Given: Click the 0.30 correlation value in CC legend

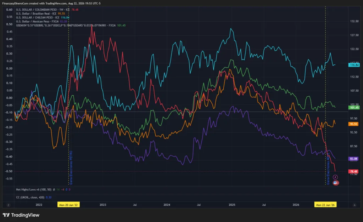Looking at the screenshot, I should coord(49,198).
